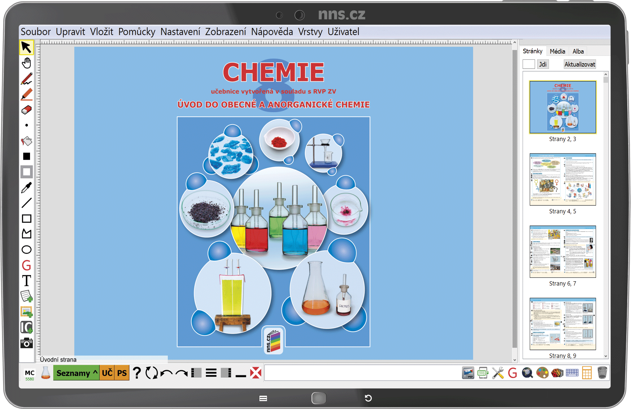Open the camera snapshot tool
The width and height of the screenshot is (631, 409).
tap(27, 343)
